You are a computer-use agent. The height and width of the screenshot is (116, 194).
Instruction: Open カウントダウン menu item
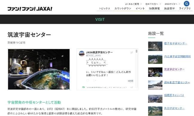[x=123, y=9]
